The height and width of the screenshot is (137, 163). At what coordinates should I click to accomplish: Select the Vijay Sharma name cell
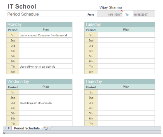(x=111, y=7)
